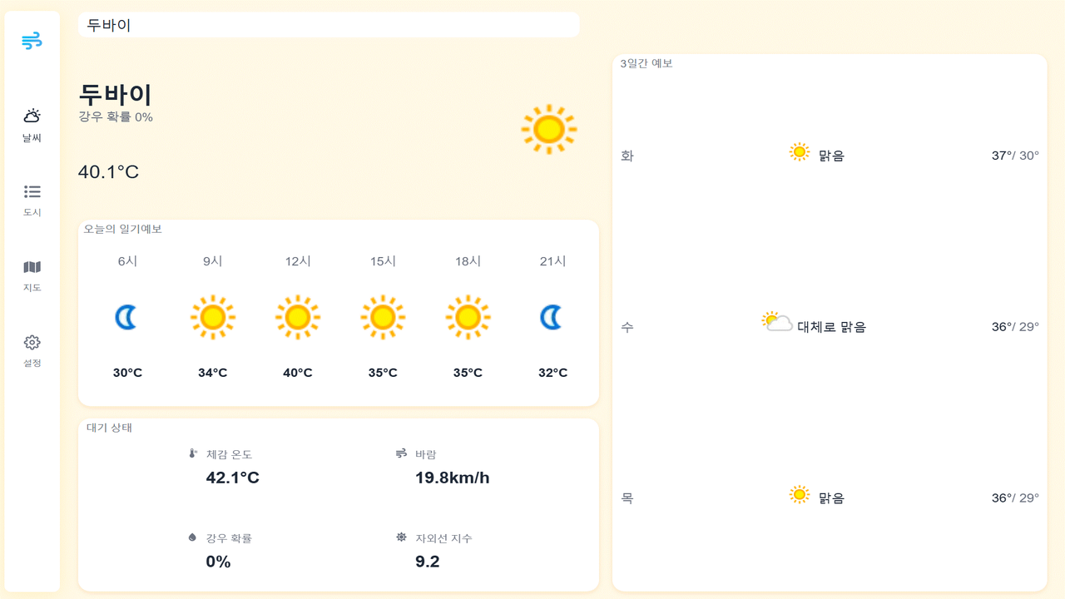The height and width of the screenshot is (599, 1065).
Task: Click the sun icon under 12시
Action: [x=298, y=316]
